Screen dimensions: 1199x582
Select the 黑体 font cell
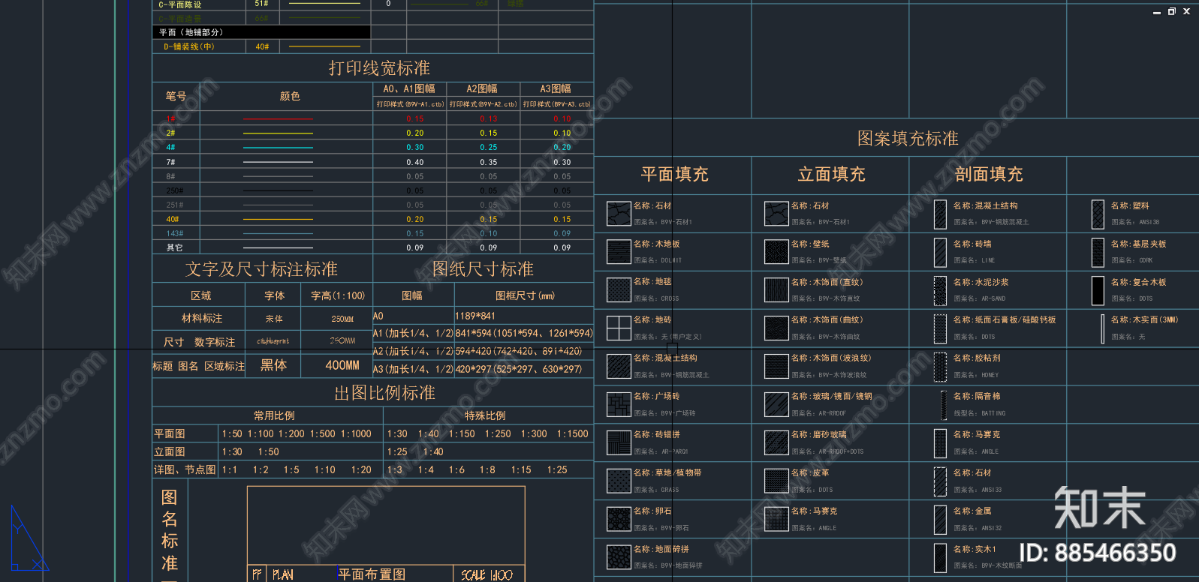tap(273, 365)
